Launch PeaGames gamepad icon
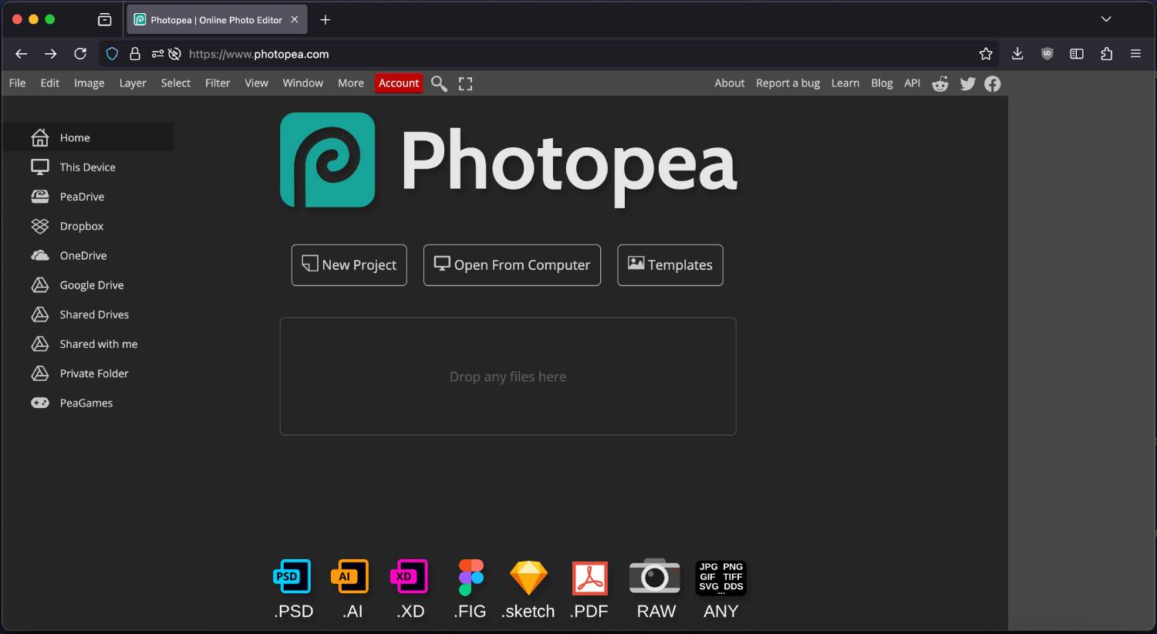This screenshot has height=634, width=1157. point(40,403)
